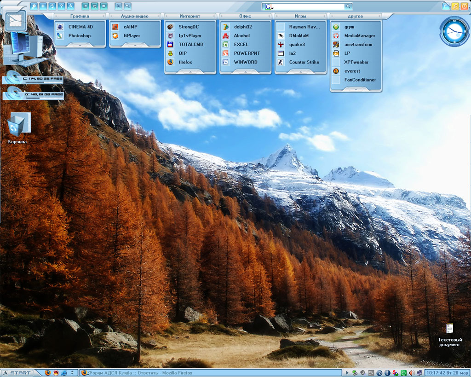
Task: Launch TOTALCMD from the Интернет panel
Action: pos(190,44)
